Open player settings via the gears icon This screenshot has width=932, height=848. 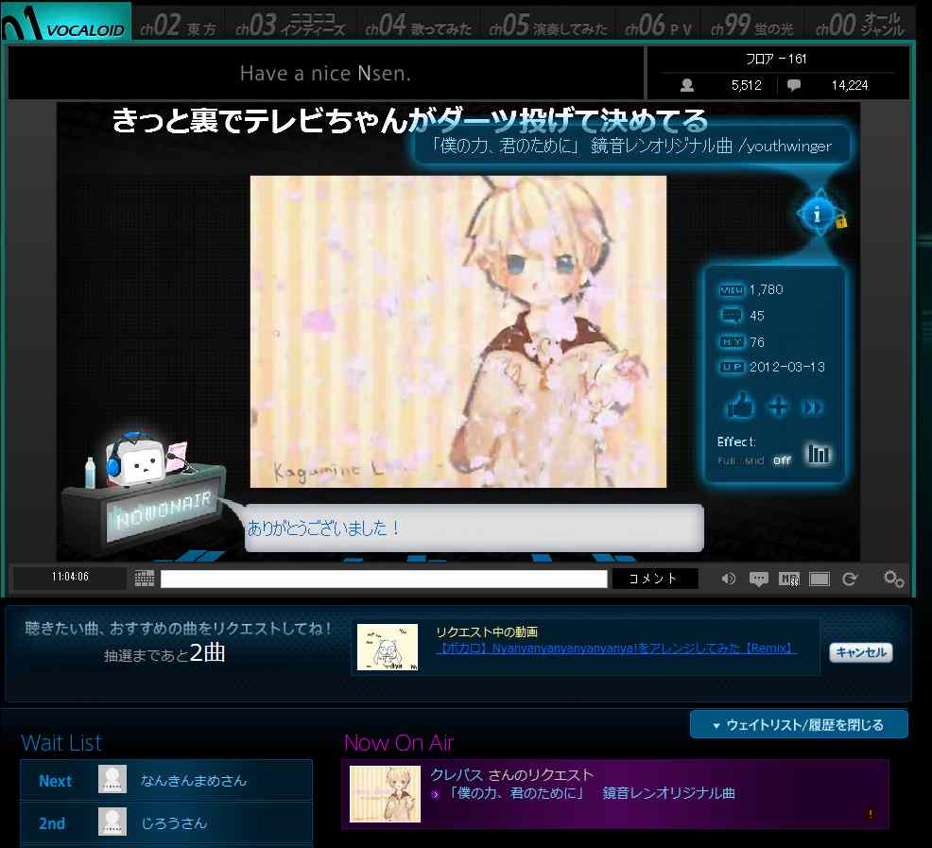[x=892, y=579]
